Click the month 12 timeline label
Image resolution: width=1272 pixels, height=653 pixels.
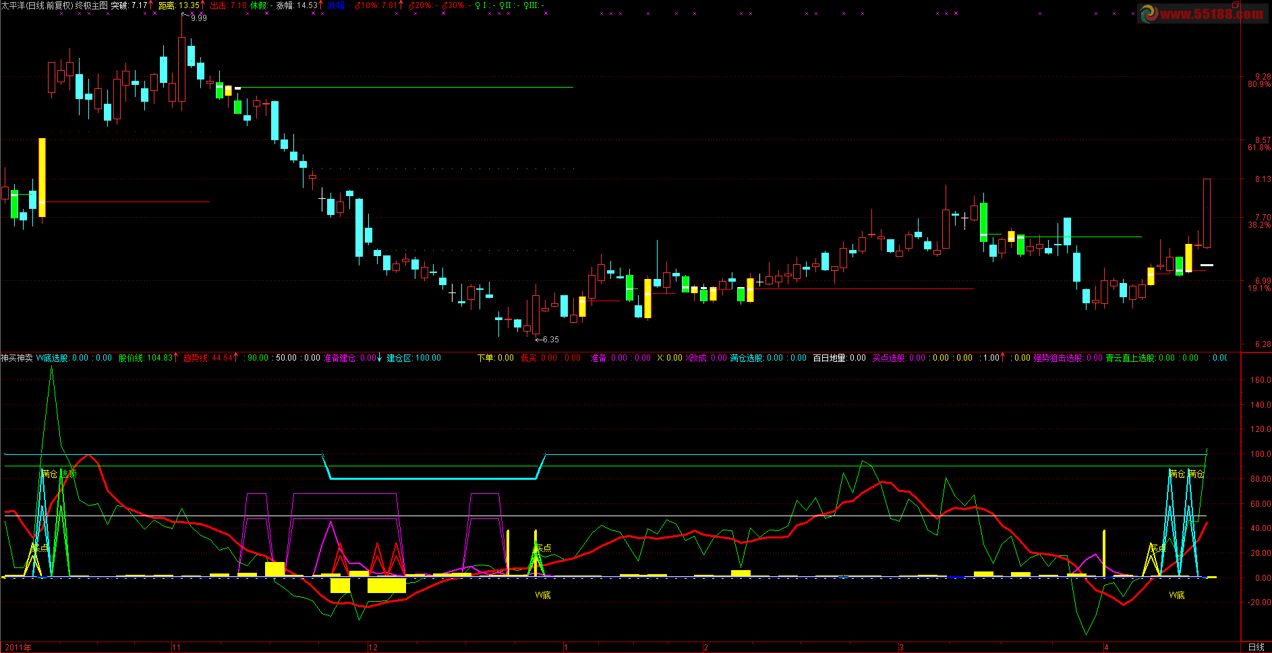click(x=373, y=648)
